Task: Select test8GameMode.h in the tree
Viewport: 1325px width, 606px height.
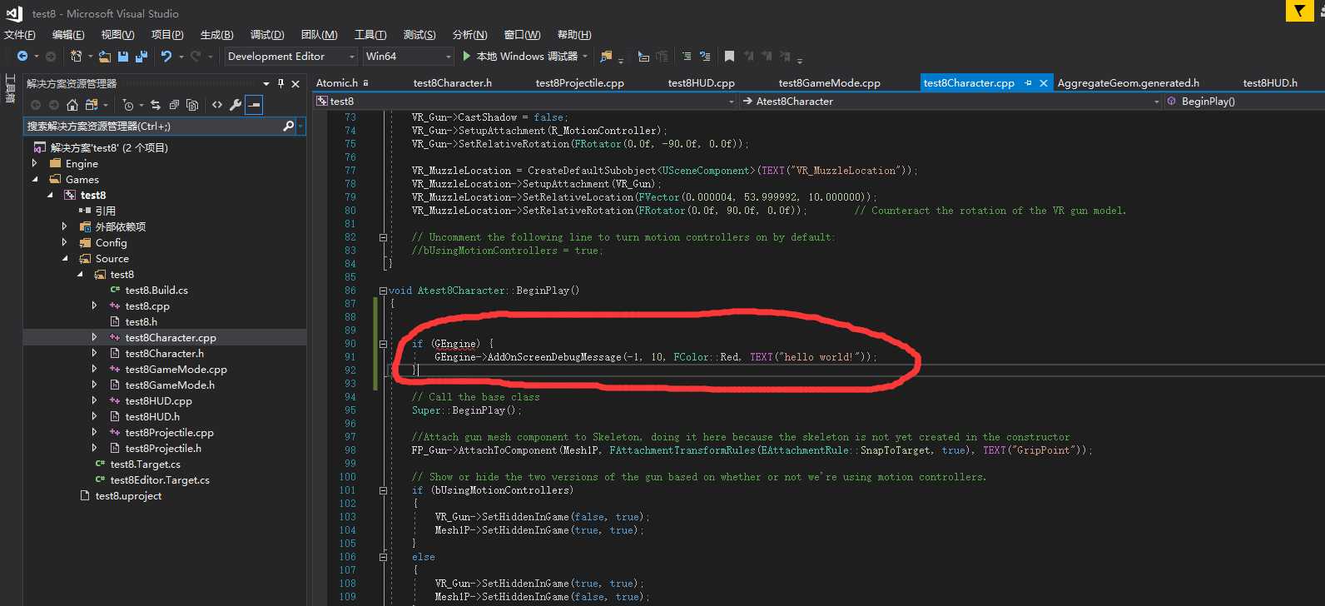Action: click(170, 385)
